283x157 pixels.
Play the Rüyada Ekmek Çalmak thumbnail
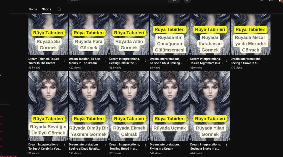[x=129, y=106]
